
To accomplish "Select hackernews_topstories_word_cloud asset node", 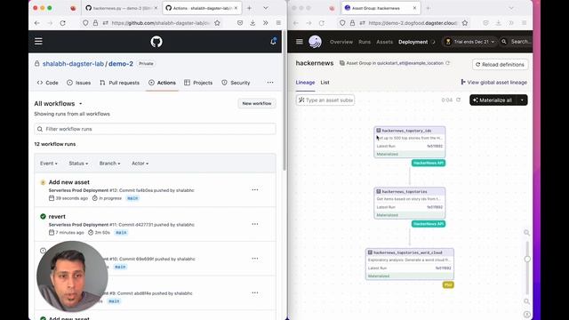I will click(x=410, y=264).
